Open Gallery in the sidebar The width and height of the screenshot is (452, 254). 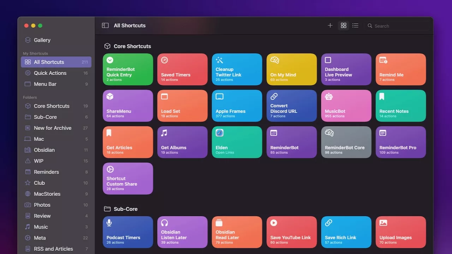tap(56, 40)
